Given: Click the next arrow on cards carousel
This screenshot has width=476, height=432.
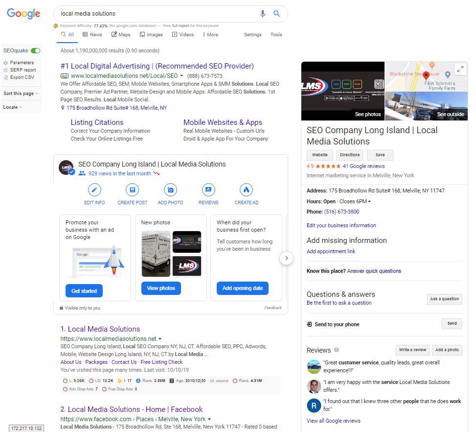Looking at the screenshot, I should pyautogui.click(x=287, y=258).
